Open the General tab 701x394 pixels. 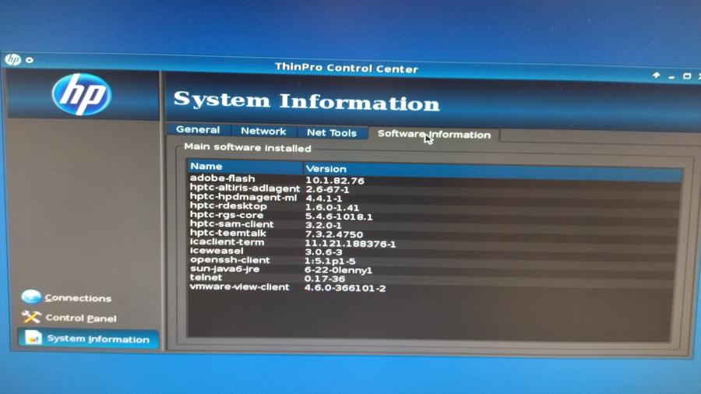tap(198, 129)
